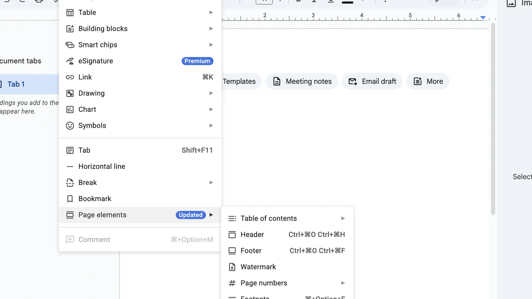Screen dimensions: 532x299
Task: Expand the Table submenu arrow
Action: pyautogui.click(x=211, y=12)
